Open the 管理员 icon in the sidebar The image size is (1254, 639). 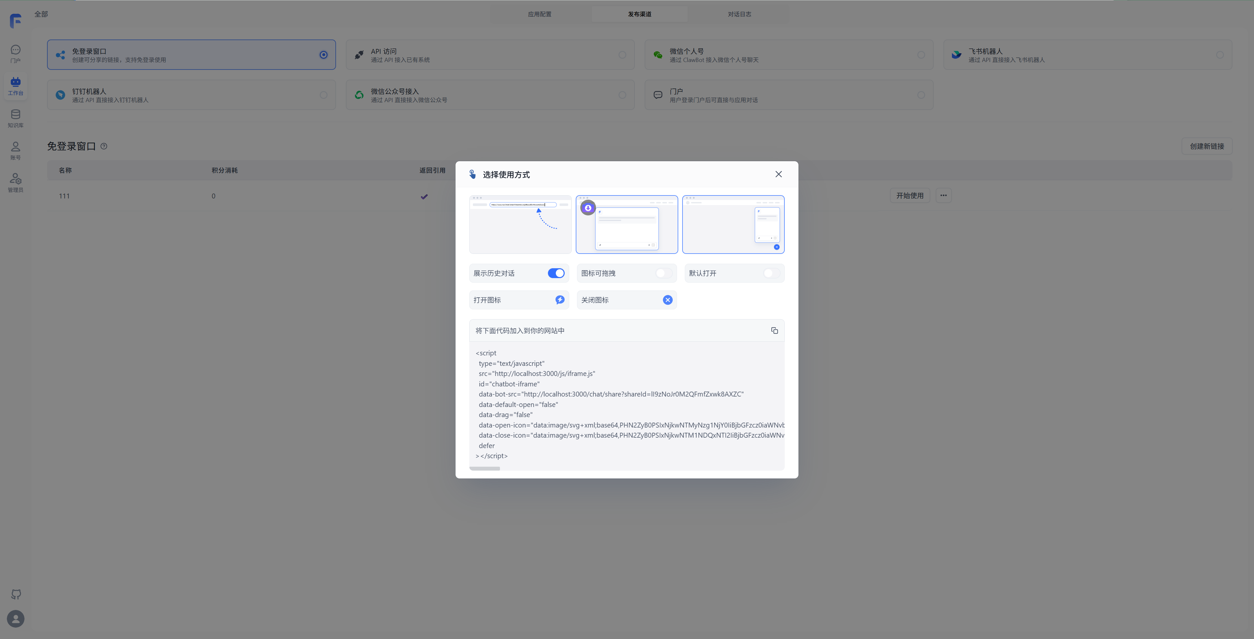(16, 179)
